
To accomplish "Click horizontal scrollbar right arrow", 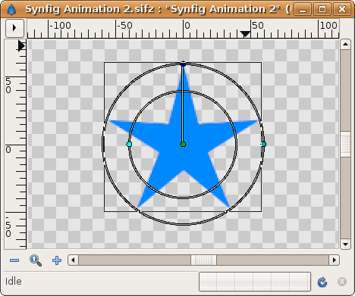I will [335, 260].
